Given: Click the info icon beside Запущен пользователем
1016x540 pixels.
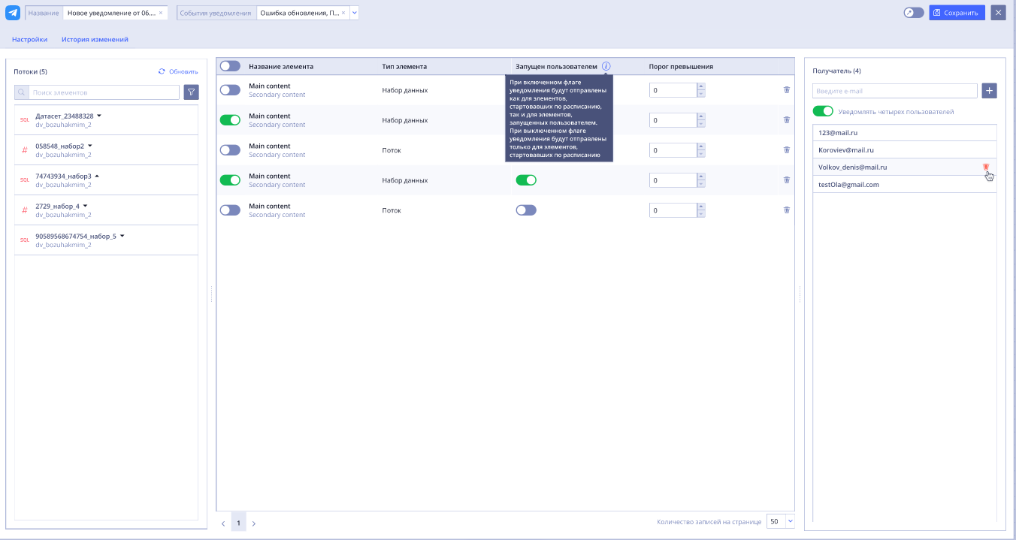Looking at the screenshot, I should pos(606,66).
